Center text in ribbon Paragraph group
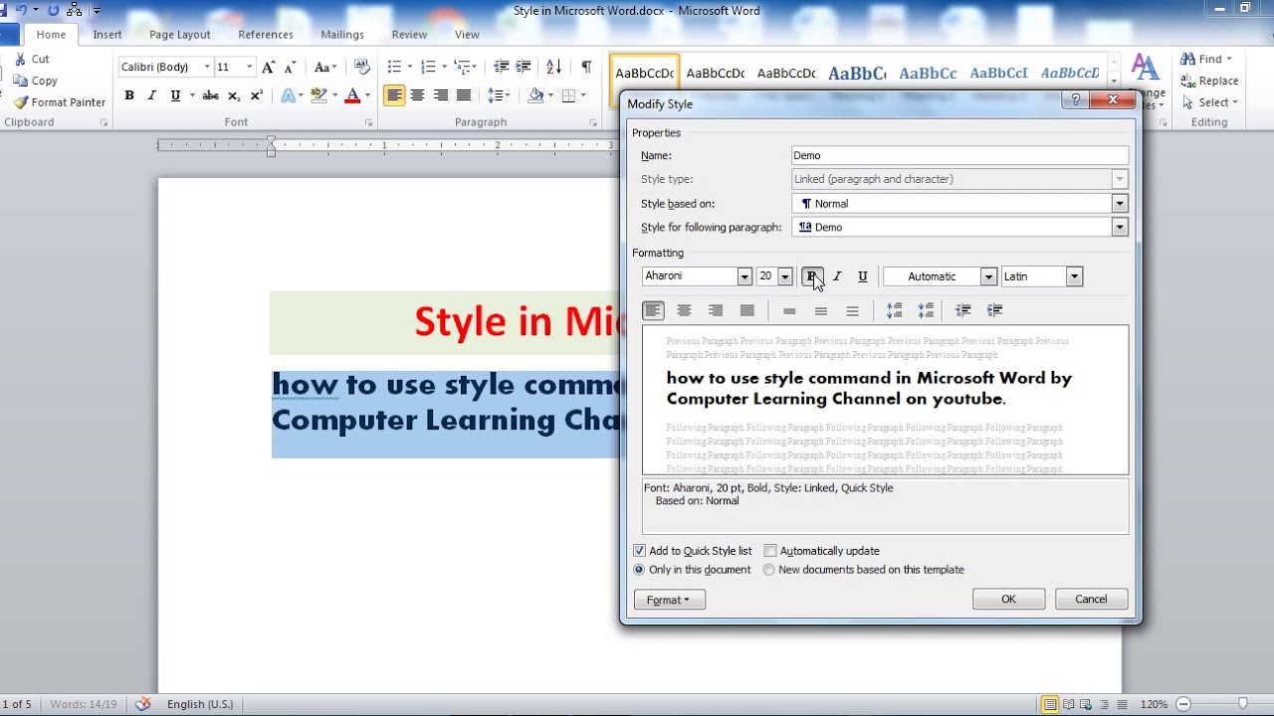 point(417,95)
